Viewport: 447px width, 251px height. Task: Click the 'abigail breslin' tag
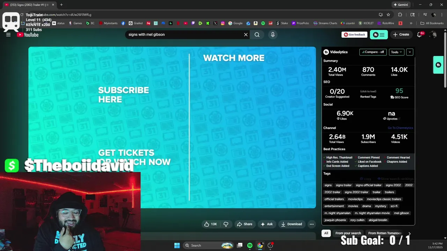pyautogui.click(x=378, y=220)
